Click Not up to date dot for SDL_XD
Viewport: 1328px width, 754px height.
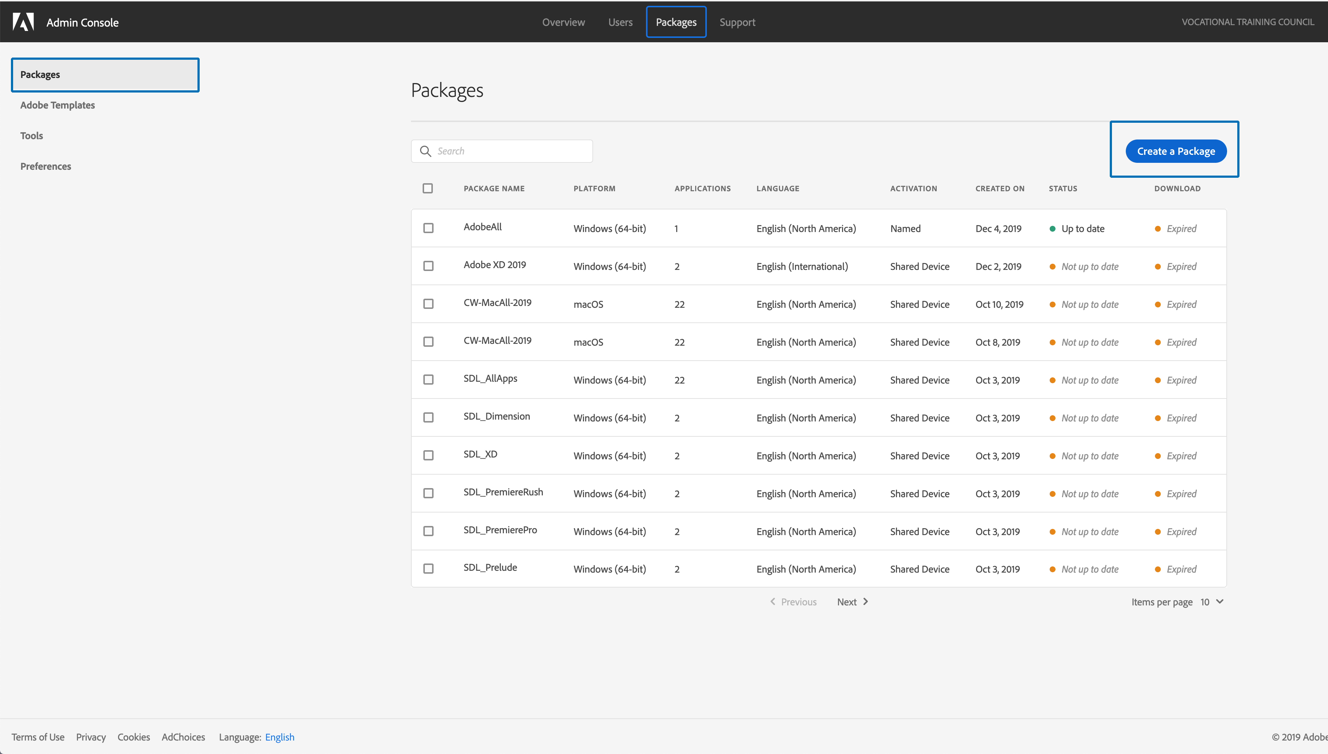pyautogui.click(x=1052, y=456)
